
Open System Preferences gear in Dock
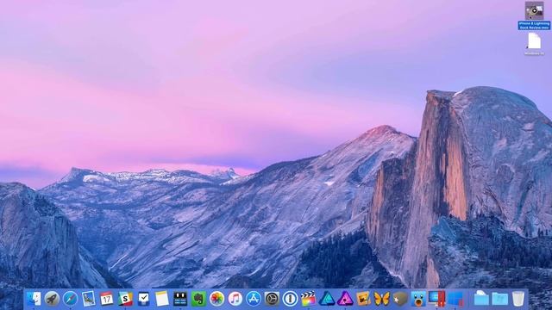[272, 299]
